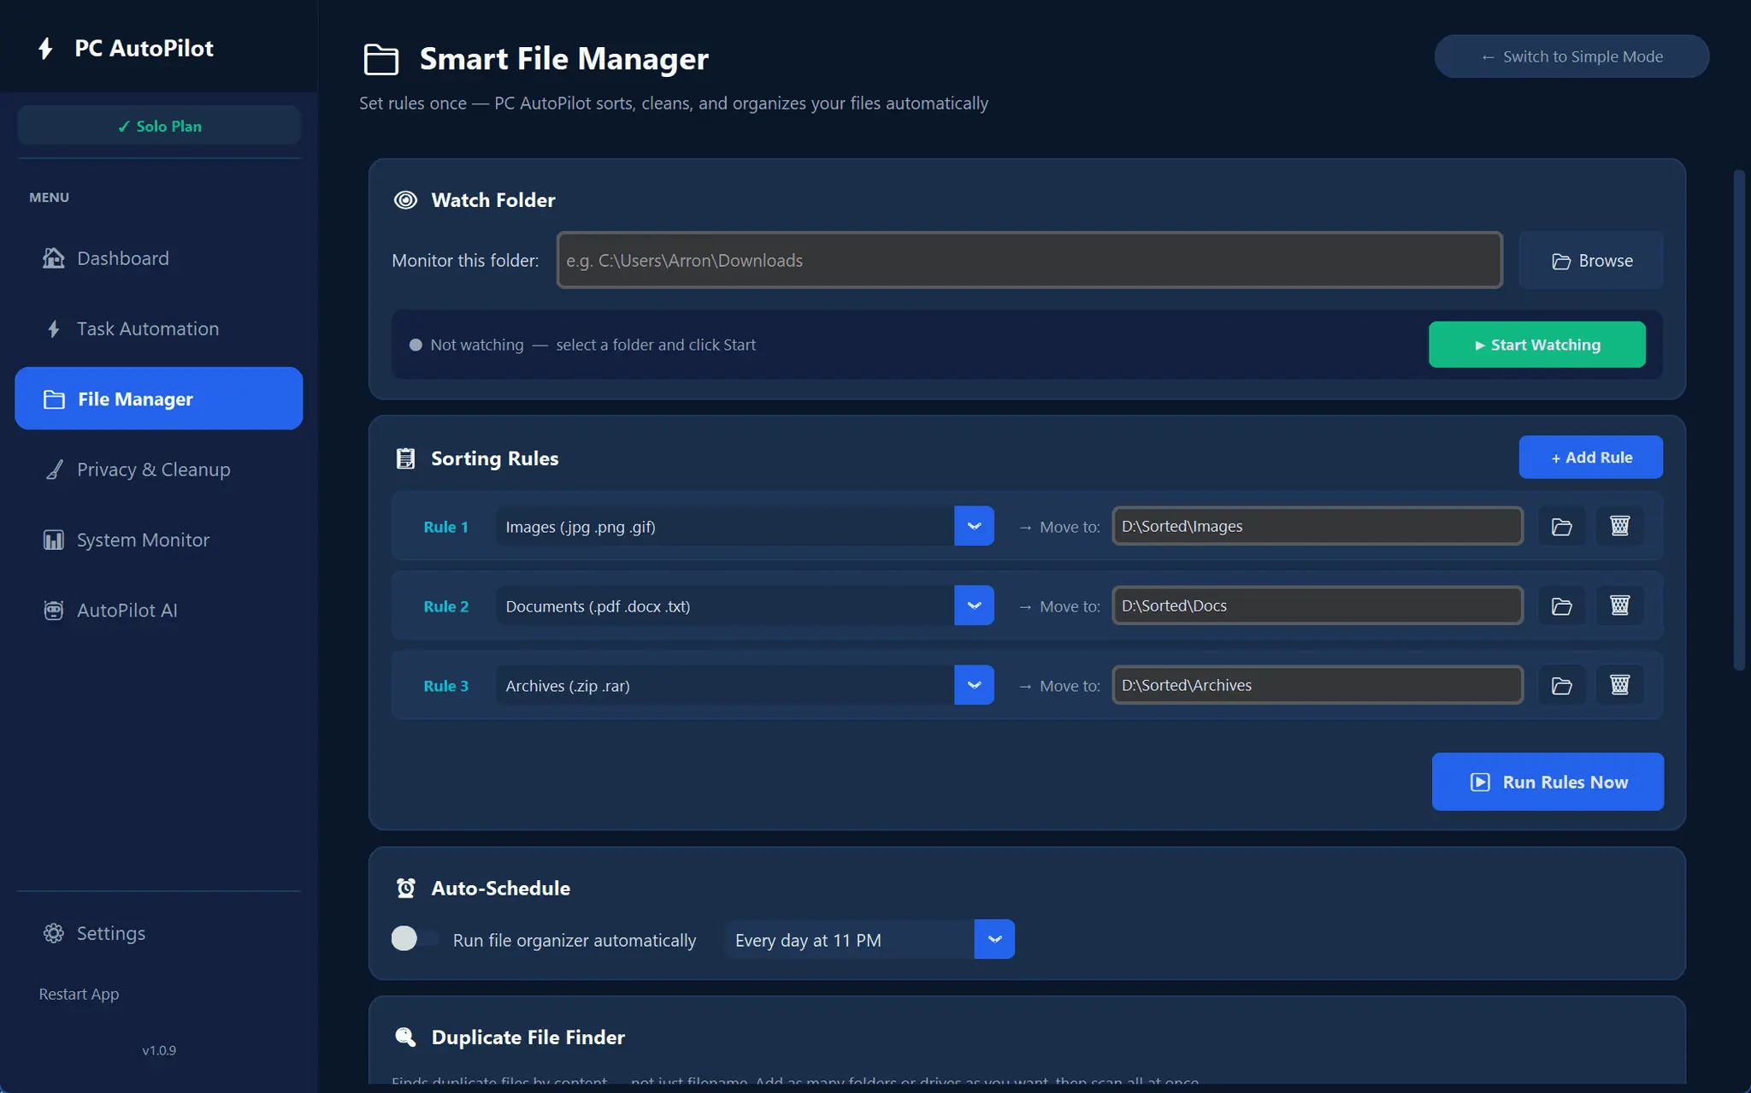The width and height of the screenshot is (1751, 1093).
Task: Click the Auto-Schedule alarm clock icon
Action: [x=405, y=888]
